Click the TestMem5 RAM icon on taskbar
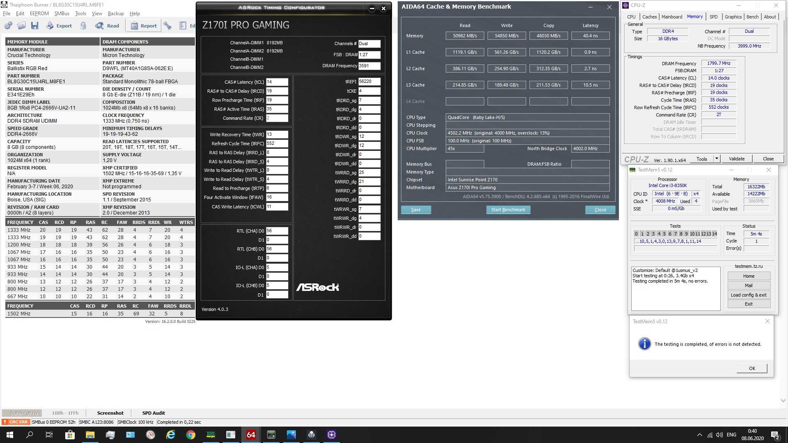 [x=211, y=435]
